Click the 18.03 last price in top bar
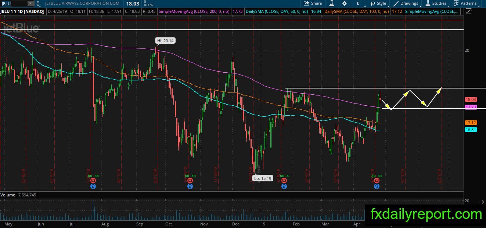Image resolution: width=486 pixels, height=228 pixels. coord(132,3)
